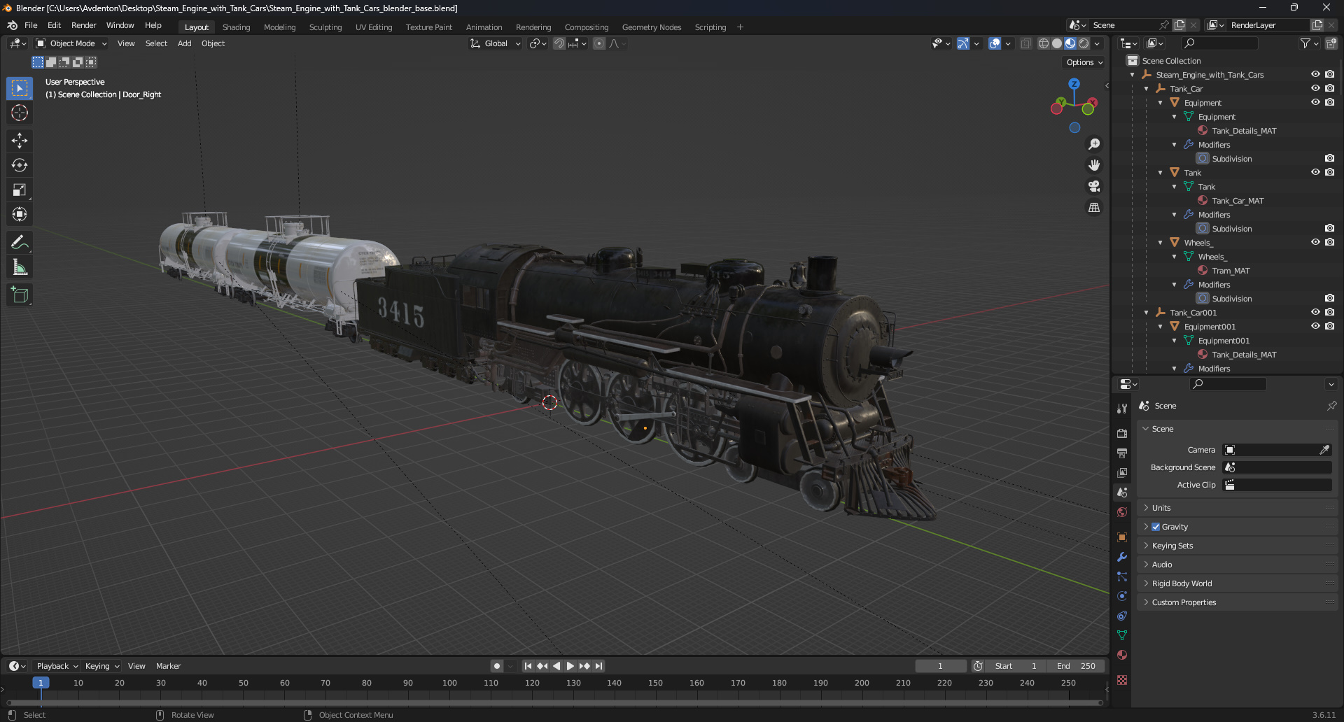This screenshot has width=1344, height=722.
Task: Open the Playback dropdown menu
Action: 57,666
